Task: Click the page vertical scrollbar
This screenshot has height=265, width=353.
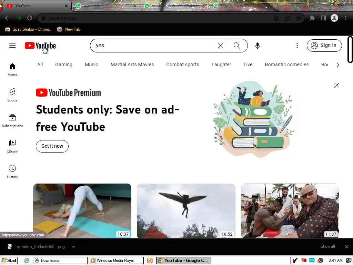Action: 350,49
